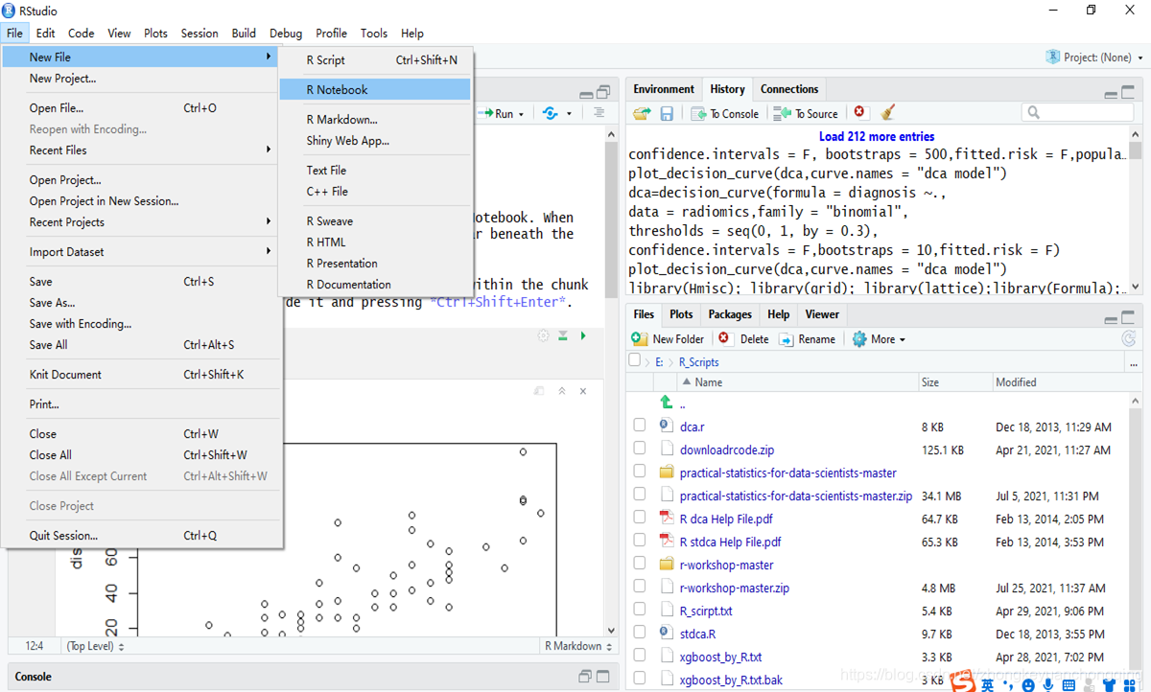Open the Run dropdown arrow
This screenshot has height=692, width=1151.
click(x=521, y=114)
